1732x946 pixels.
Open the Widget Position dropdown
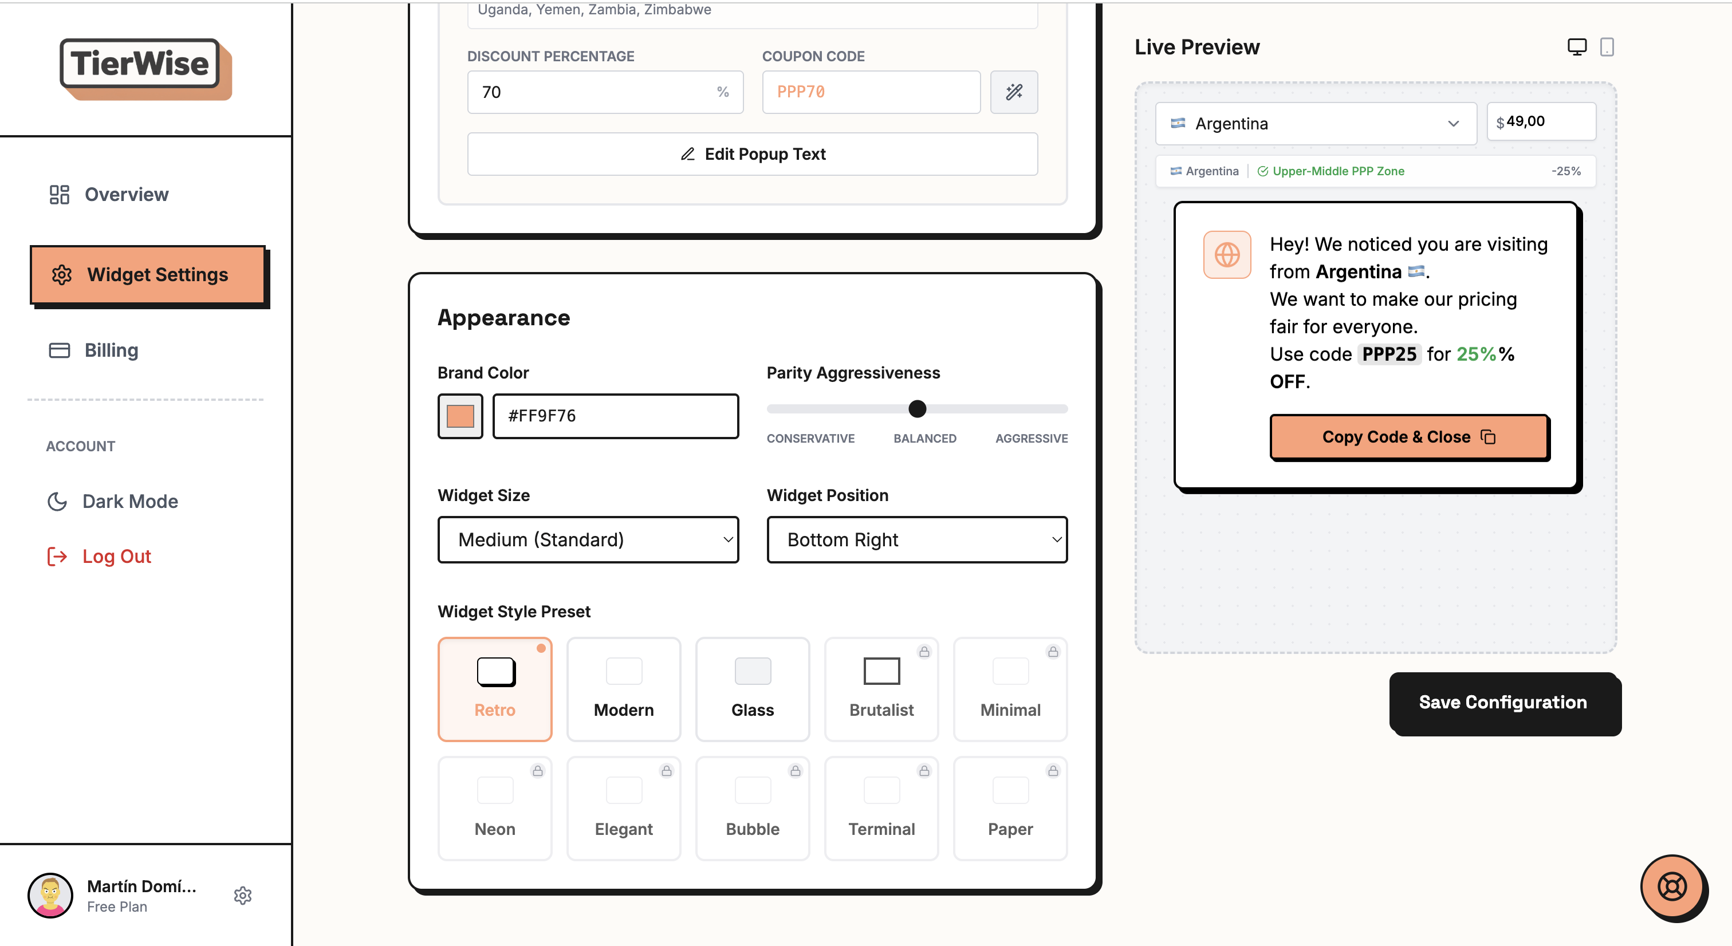pyautogui.click(x=916, y=539)
